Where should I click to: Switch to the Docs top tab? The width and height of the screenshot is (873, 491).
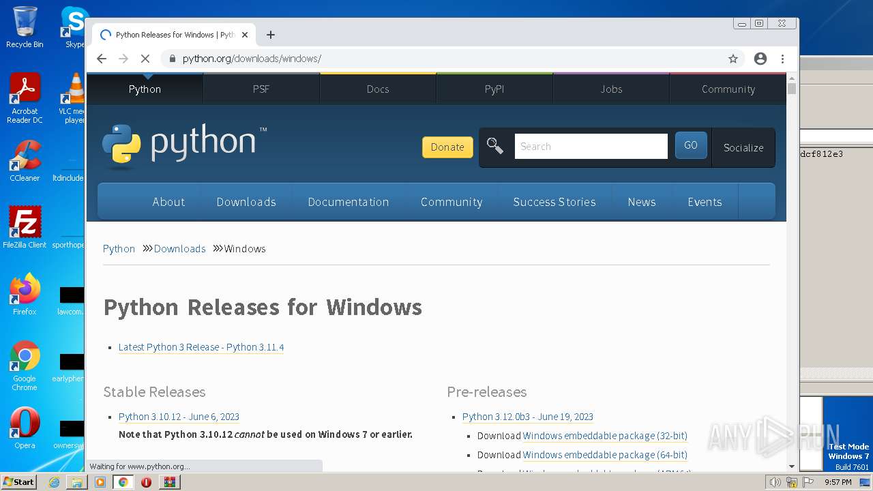pos(378,89)
